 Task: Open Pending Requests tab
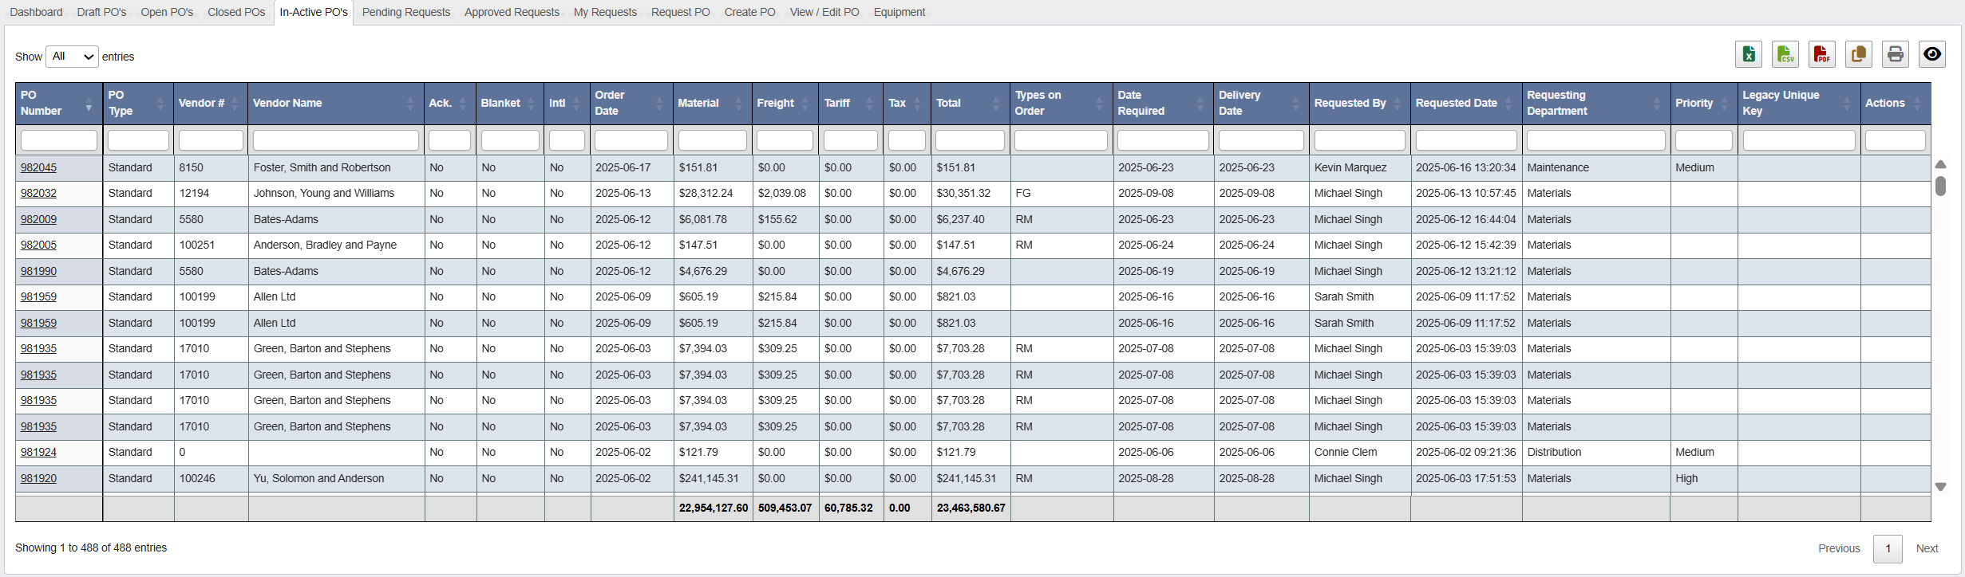406,12
